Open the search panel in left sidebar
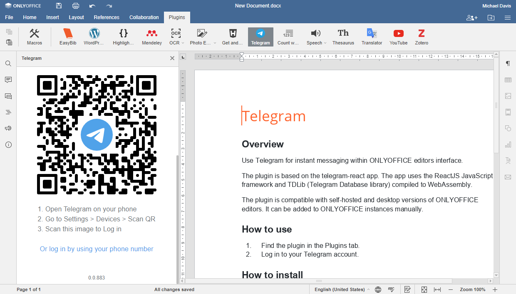The height and width of the screenshot is (294, 516). [8, 64]
